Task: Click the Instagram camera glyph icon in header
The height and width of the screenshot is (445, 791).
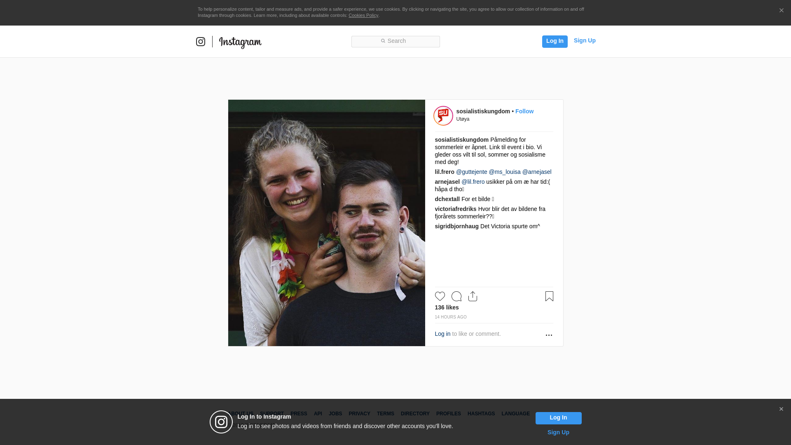Action: 201,42
